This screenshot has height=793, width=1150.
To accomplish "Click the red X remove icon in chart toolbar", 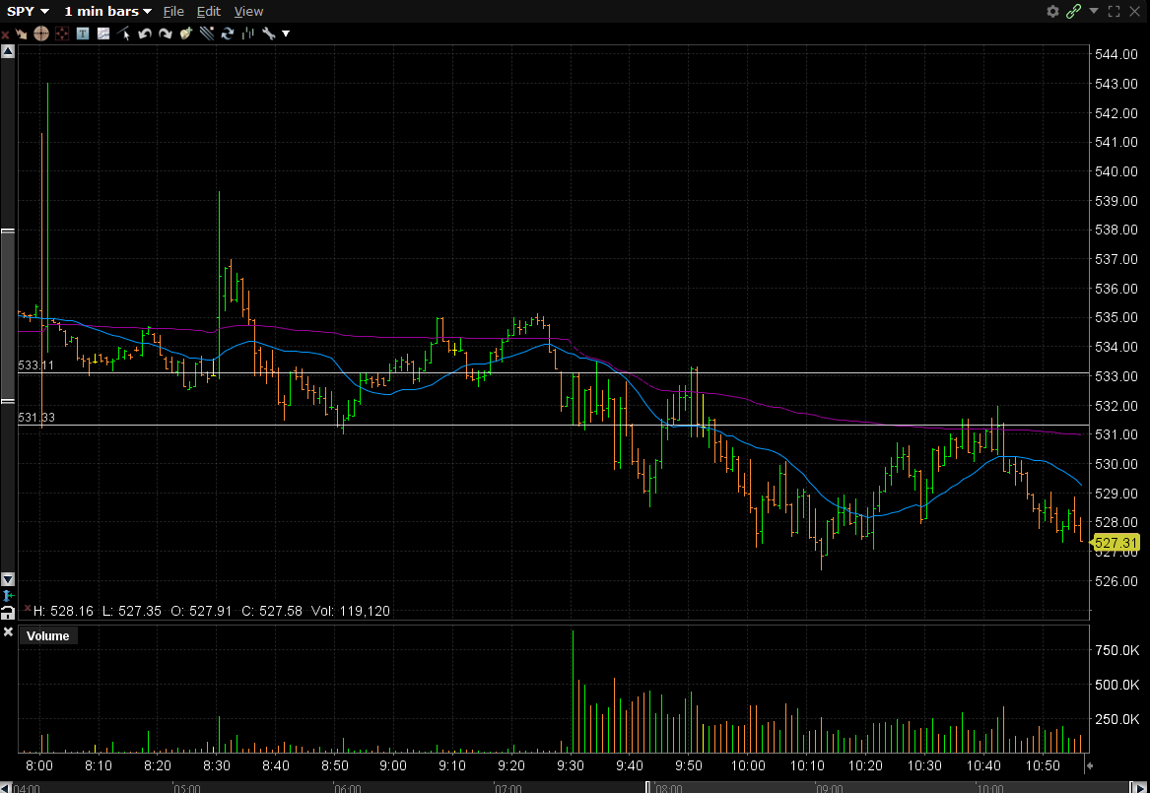I will pos(5,33).
